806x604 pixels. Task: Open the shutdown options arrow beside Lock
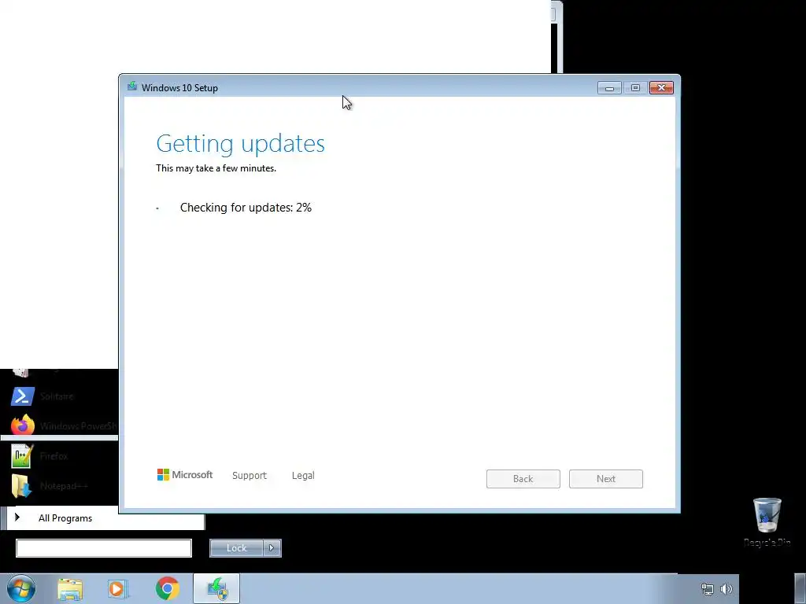tap(272, 548)
